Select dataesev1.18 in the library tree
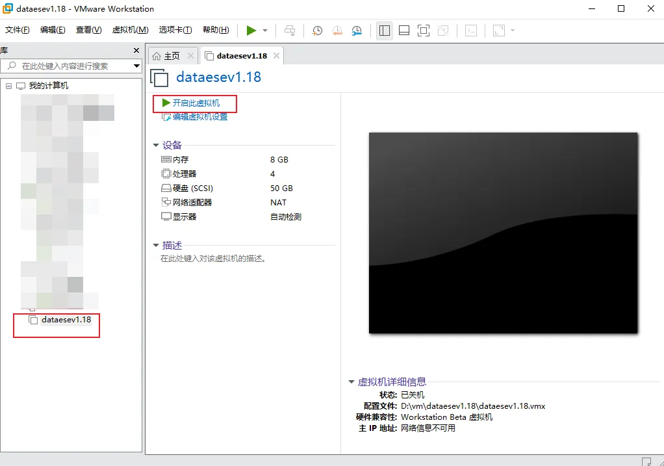 click(66, 320)
